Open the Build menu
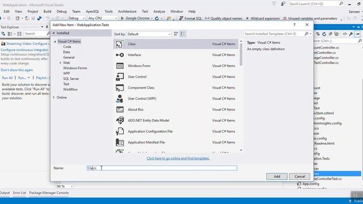 (47, 11)
